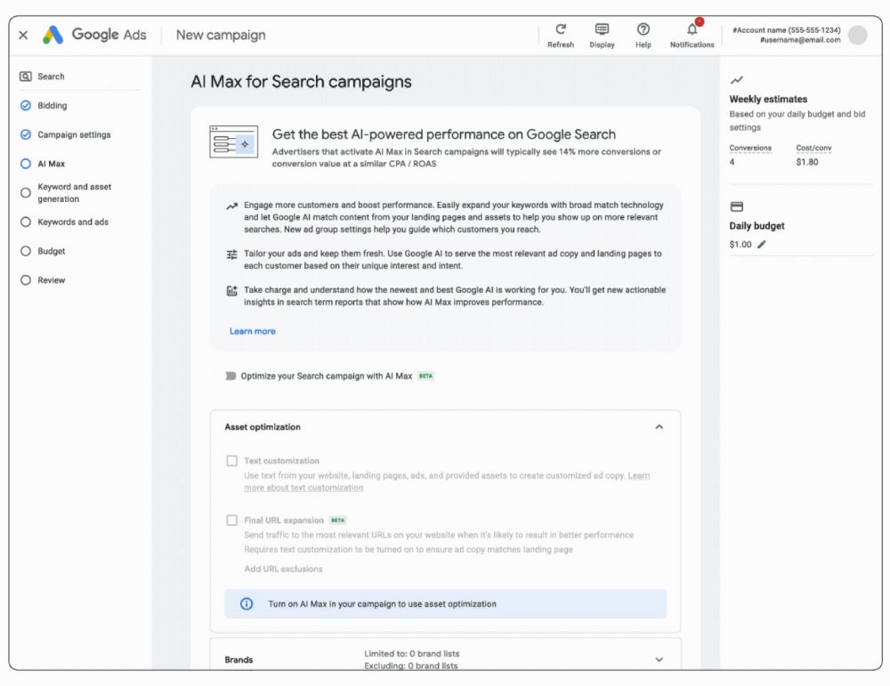Collapse the Asset optimization section
This screenshot has width=890, height=686.
659,427
